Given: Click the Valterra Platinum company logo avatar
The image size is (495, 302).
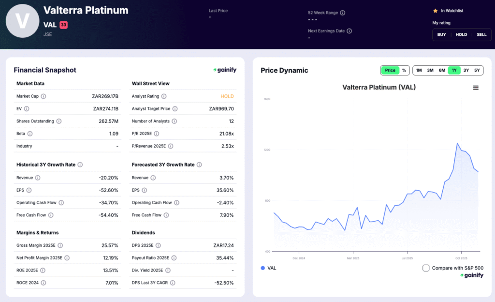Looking at the screenshot, I should (x=22, y=21).
